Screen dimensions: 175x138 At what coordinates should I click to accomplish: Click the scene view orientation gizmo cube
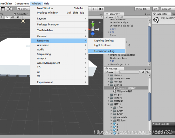pyautogui.click(x=93, y=29)
